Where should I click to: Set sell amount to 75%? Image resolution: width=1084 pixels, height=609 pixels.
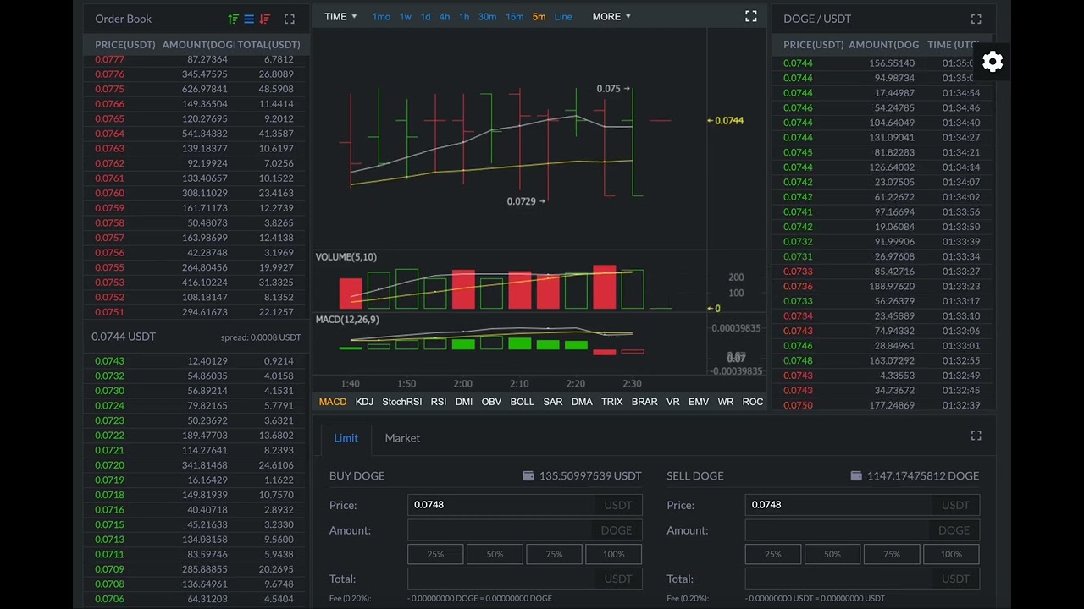892,554
